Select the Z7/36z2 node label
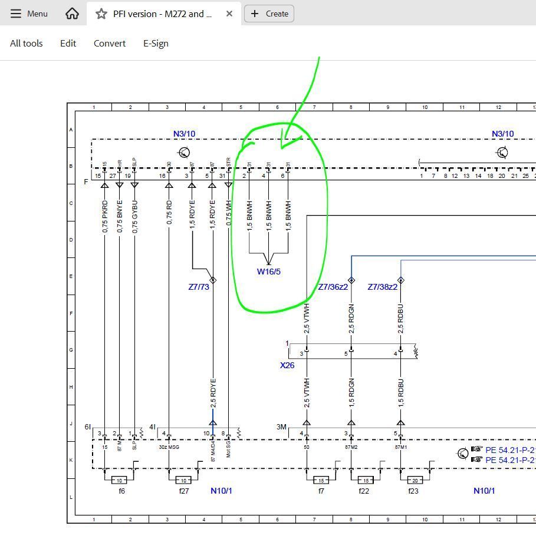 click(333, 287)
